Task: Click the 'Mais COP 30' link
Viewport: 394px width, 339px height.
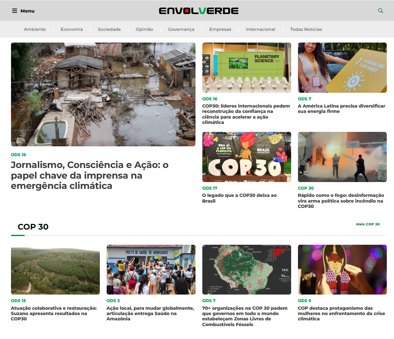Action: (368, 224)
